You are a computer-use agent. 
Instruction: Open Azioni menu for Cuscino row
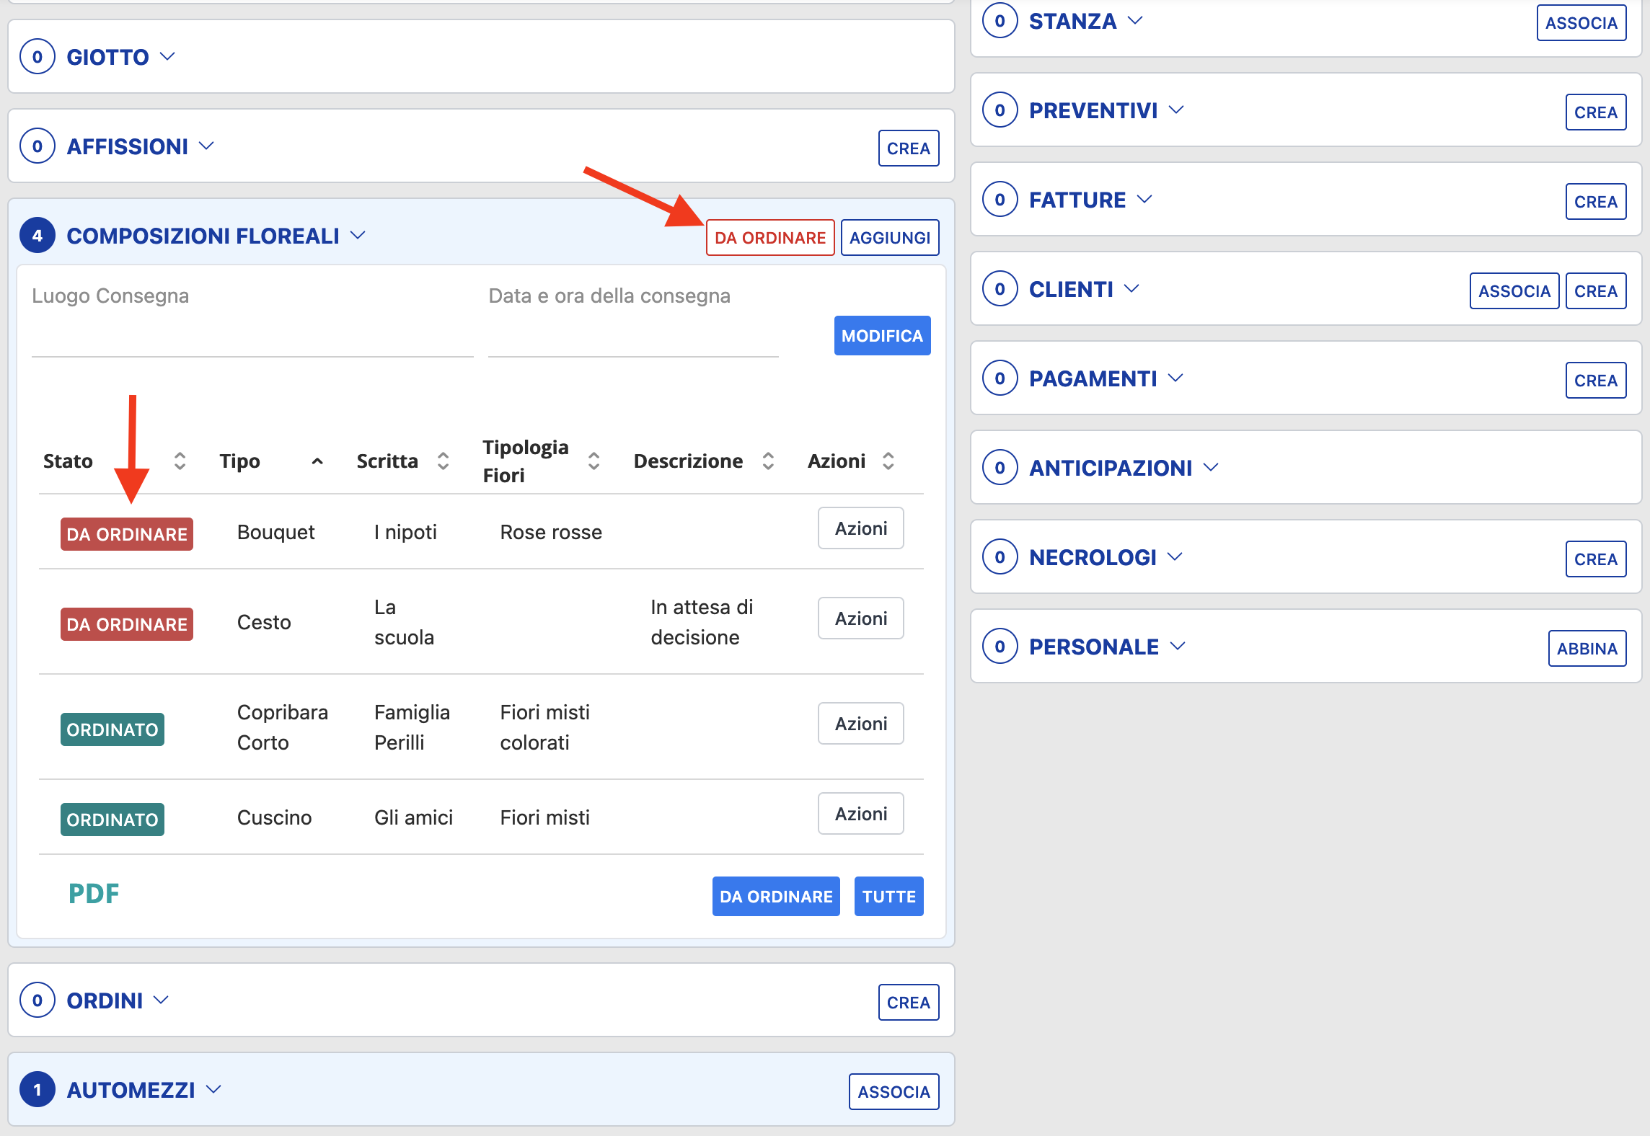pos(860,814)
